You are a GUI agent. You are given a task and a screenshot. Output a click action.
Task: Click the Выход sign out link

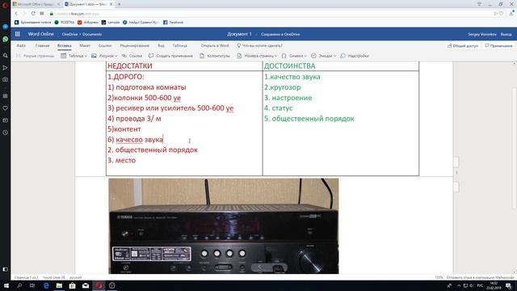click(x=506, y=34)
